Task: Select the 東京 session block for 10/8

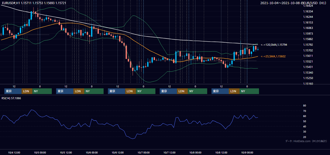Action: [x=220, y=91]
